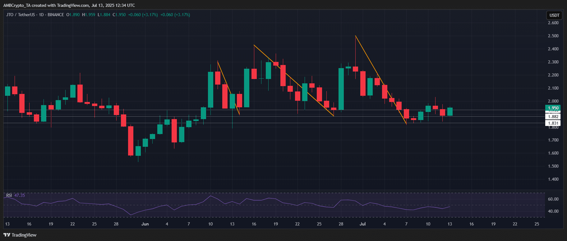Click the 2.600 label on price axis

click(x=553, y=23)
